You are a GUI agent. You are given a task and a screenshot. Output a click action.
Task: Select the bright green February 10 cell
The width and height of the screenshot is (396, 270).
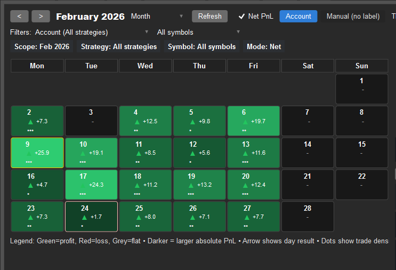tap(91, 153)
